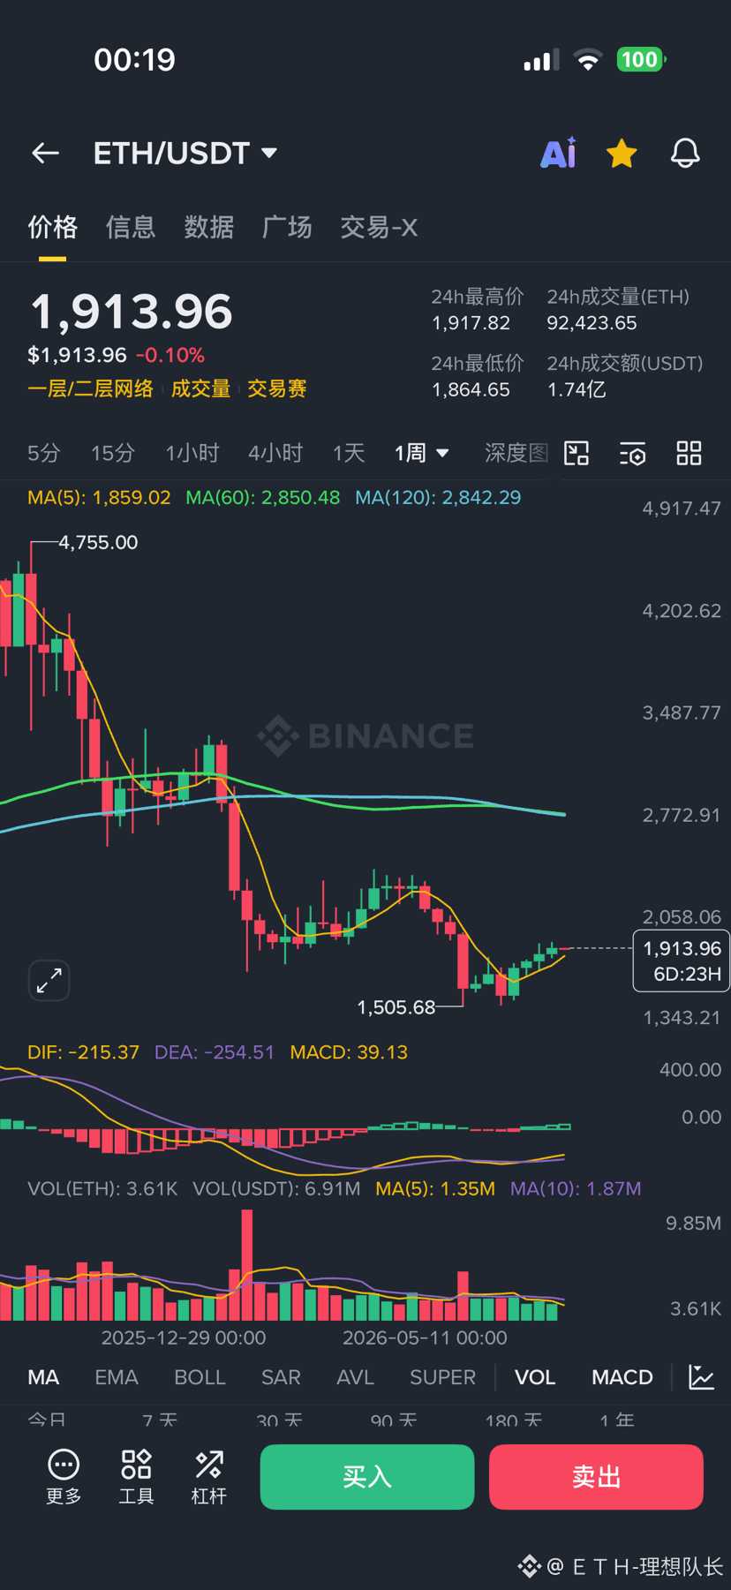Click the 24h成交额 value 1.74亿
The width and height of the screenshot is (731, 1590).
coord(577,389)
